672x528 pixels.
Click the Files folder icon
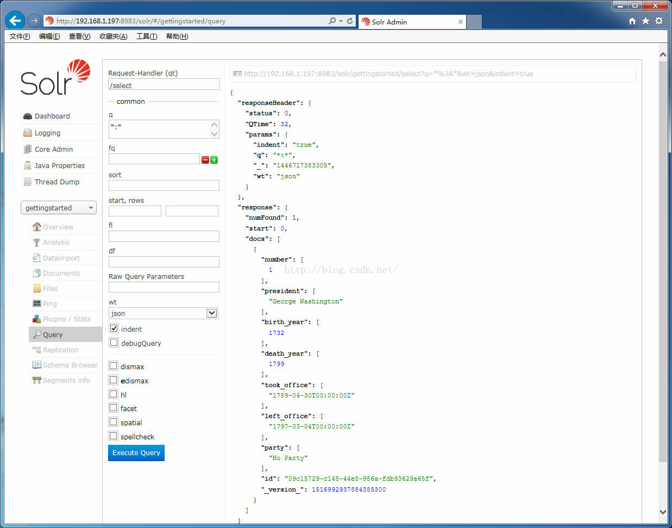coord(36,288)
